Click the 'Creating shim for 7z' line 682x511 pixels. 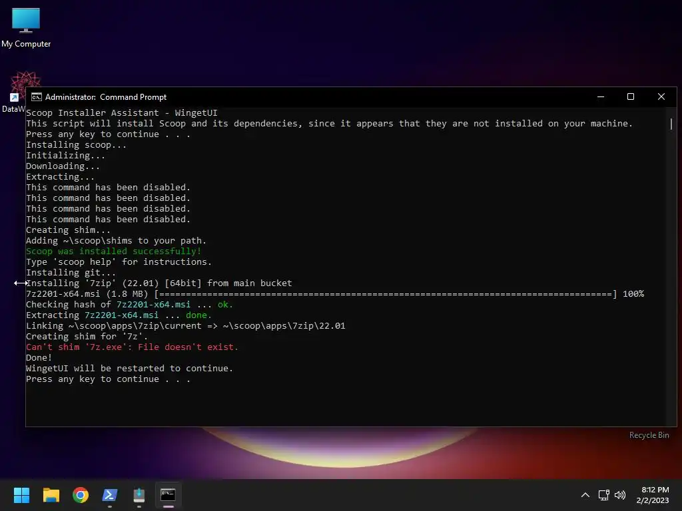(87, 337)
